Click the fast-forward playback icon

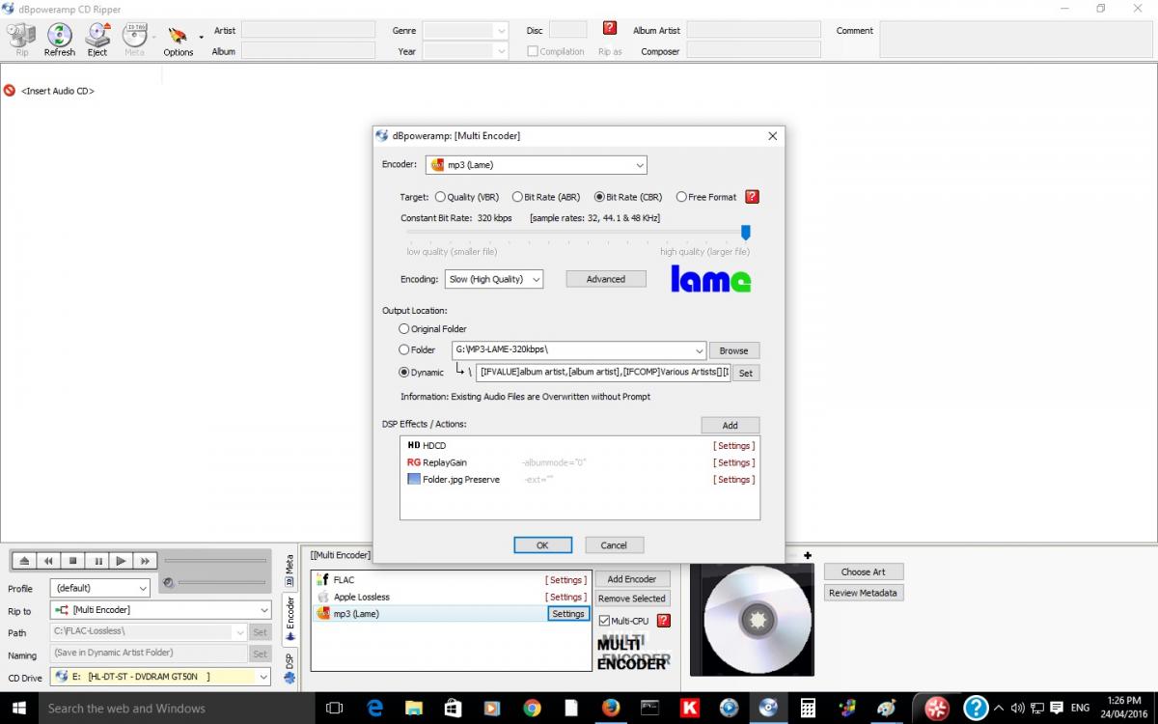click(x=145, y=561)
